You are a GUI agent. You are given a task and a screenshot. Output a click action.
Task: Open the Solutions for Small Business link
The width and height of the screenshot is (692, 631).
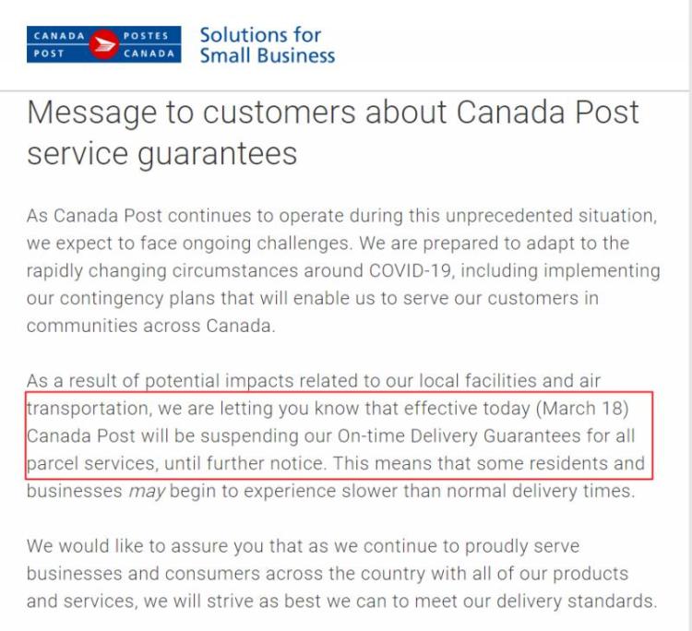point(267,45)
